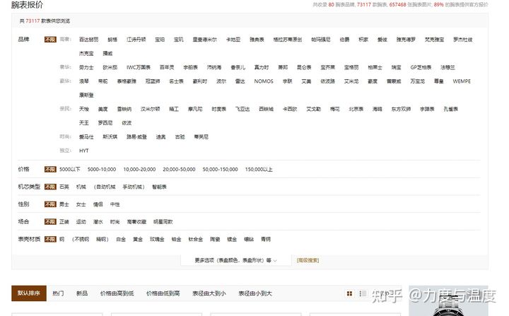The height and width of the screenshot is (316, 509).
Task: Select 不限 in the 性别 row
Action: [50, 204]
